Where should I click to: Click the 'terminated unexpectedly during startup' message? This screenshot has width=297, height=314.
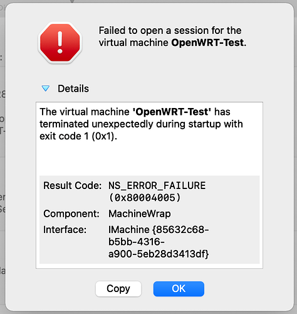(141, 124)
